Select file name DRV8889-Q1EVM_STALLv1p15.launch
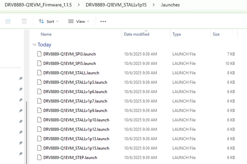The image size is (247, 164). (76, 148)
